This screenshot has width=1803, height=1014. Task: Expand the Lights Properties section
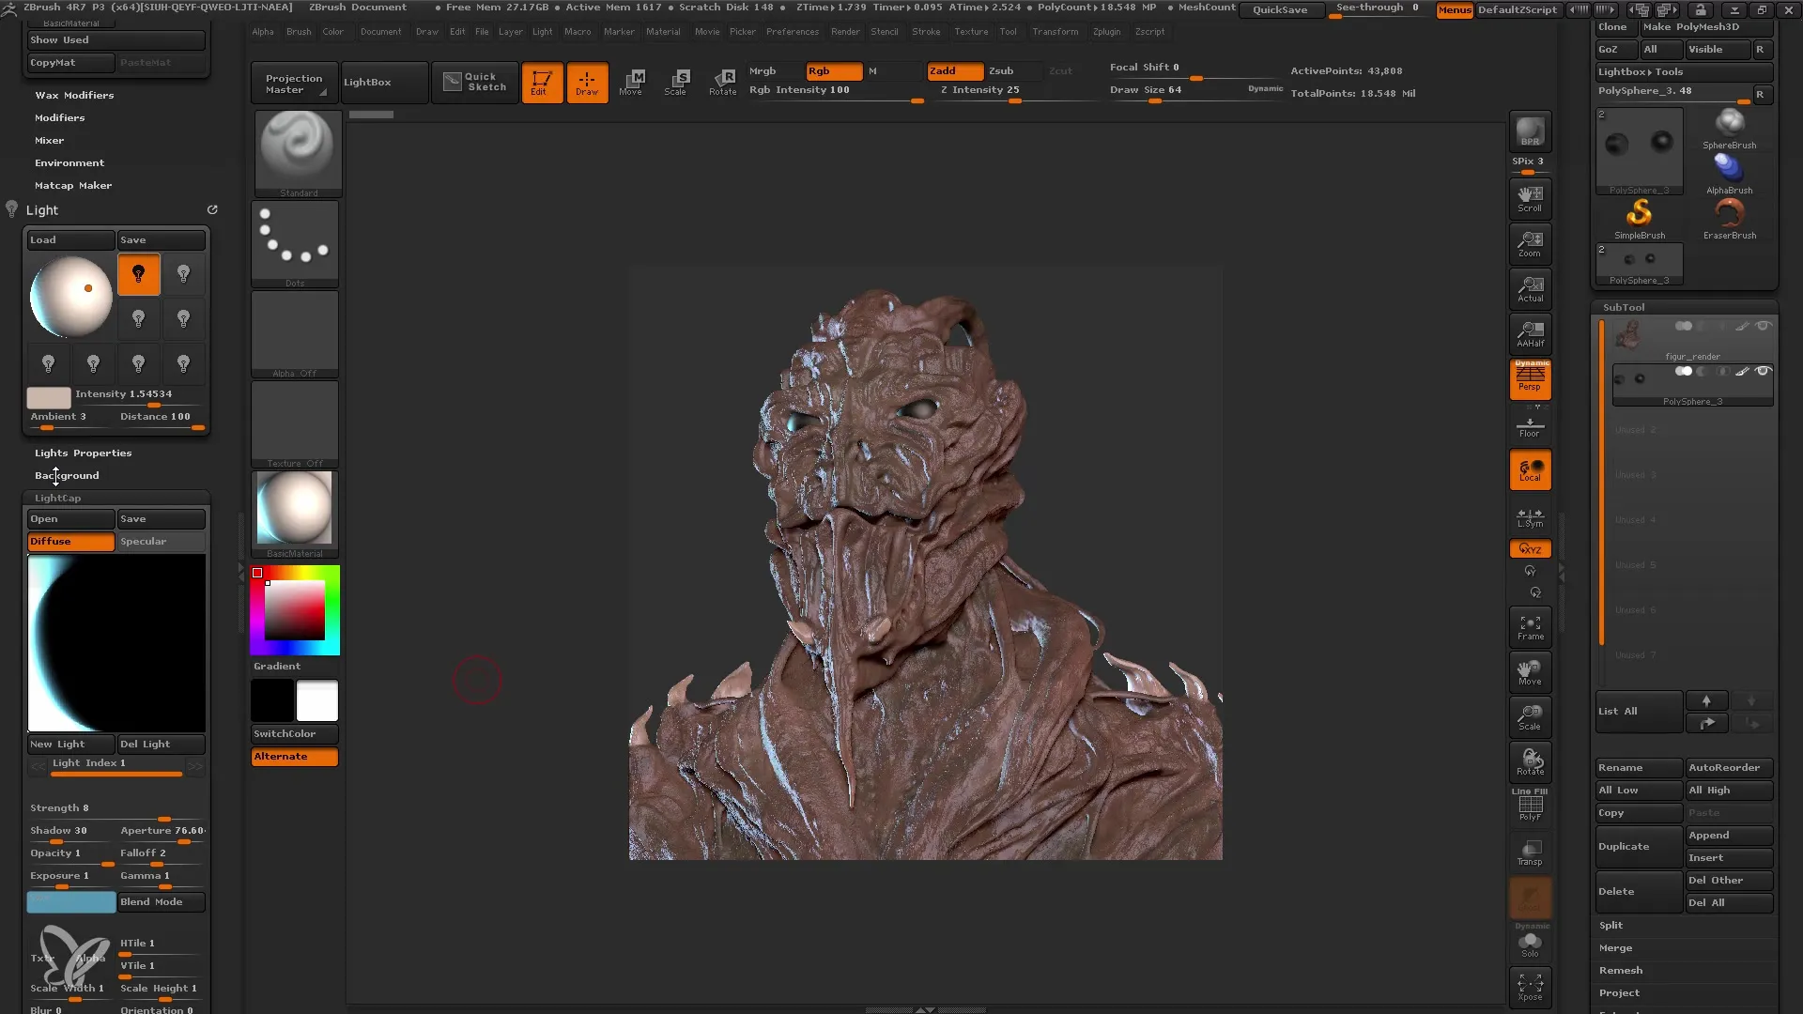pyautogui.click(x=83, y=451)
